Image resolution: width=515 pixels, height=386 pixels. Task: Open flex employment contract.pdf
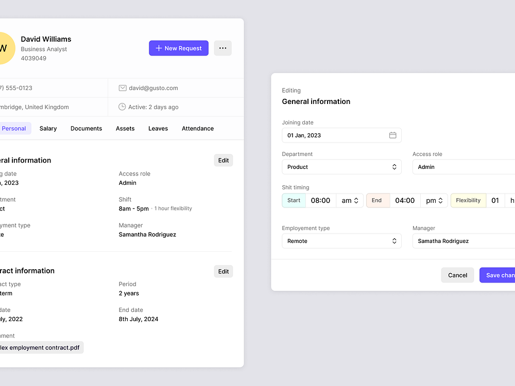point(41,347)
